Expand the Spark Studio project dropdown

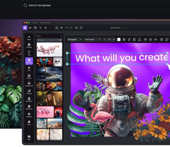(117, 28)
